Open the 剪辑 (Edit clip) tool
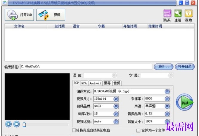 (x=51, y=15)
